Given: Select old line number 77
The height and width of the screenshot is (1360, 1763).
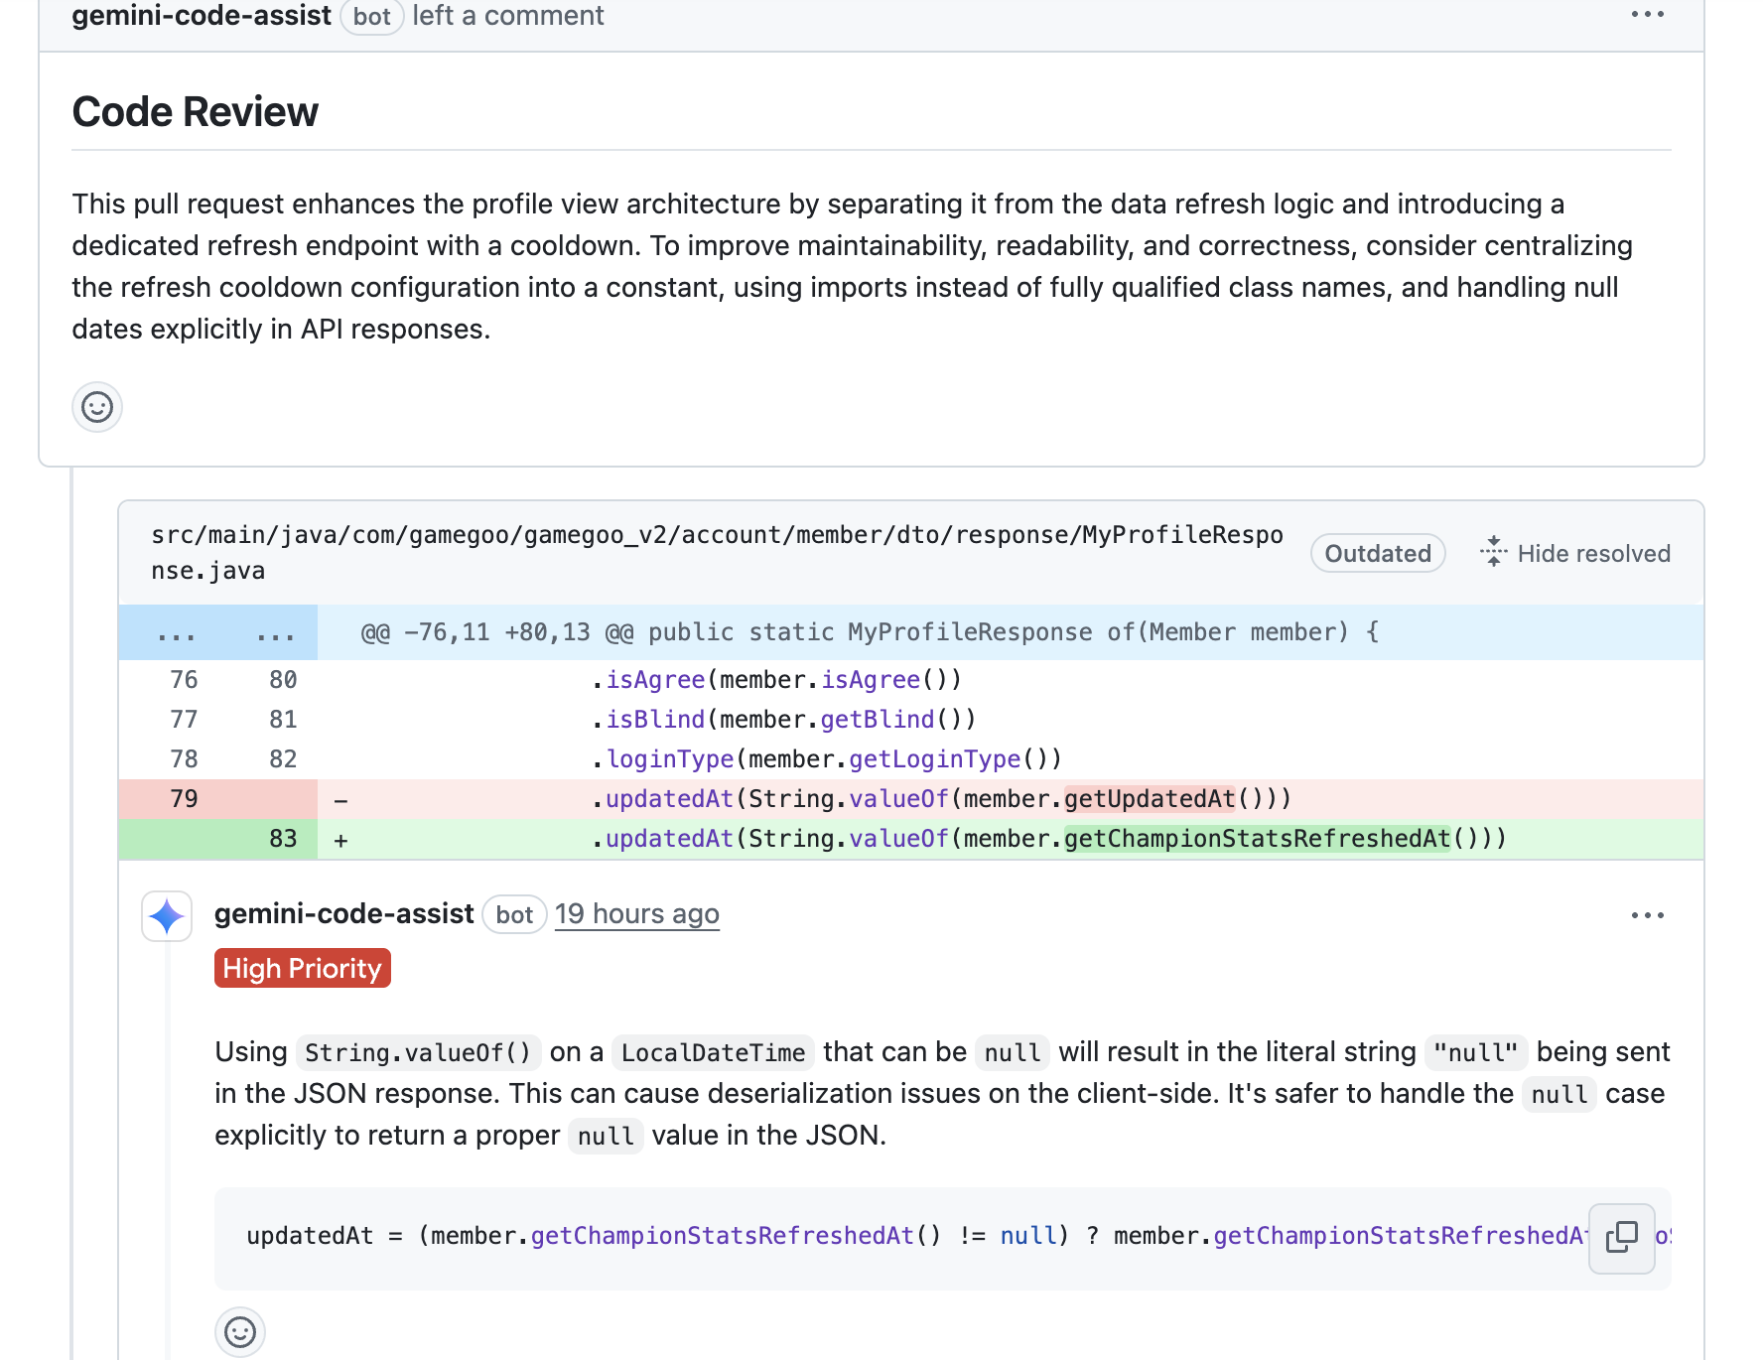Looking at the screenshot, I should tap(185, 720).
